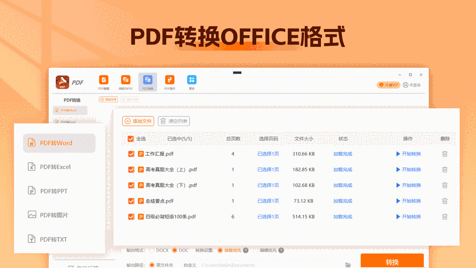Screen dimensions: 476x268
Task: Uncheck the 全选 checkbox
Action: pos(131,138)
